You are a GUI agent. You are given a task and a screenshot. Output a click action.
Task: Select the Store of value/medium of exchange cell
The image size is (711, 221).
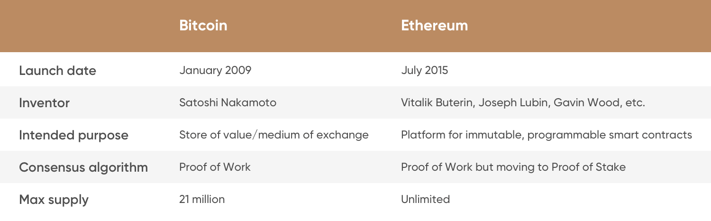[274, 135]
